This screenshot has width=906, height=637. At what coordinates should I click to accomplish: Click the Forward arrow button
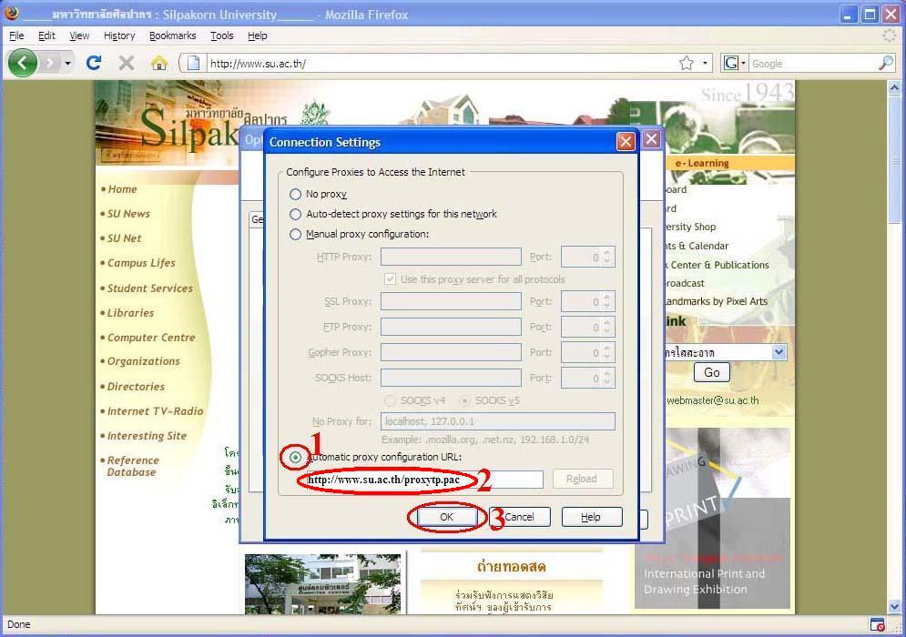pyautogui.click(x=51, y=63)
